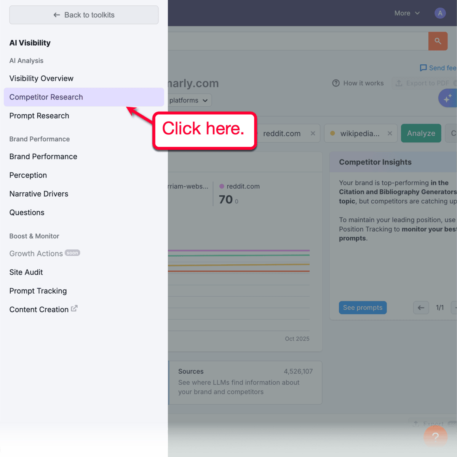Click the See prompts button

tap(363, 307)
